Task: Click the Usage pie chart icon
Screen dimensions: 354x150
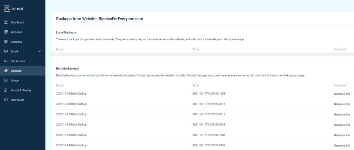Action: 6,80
